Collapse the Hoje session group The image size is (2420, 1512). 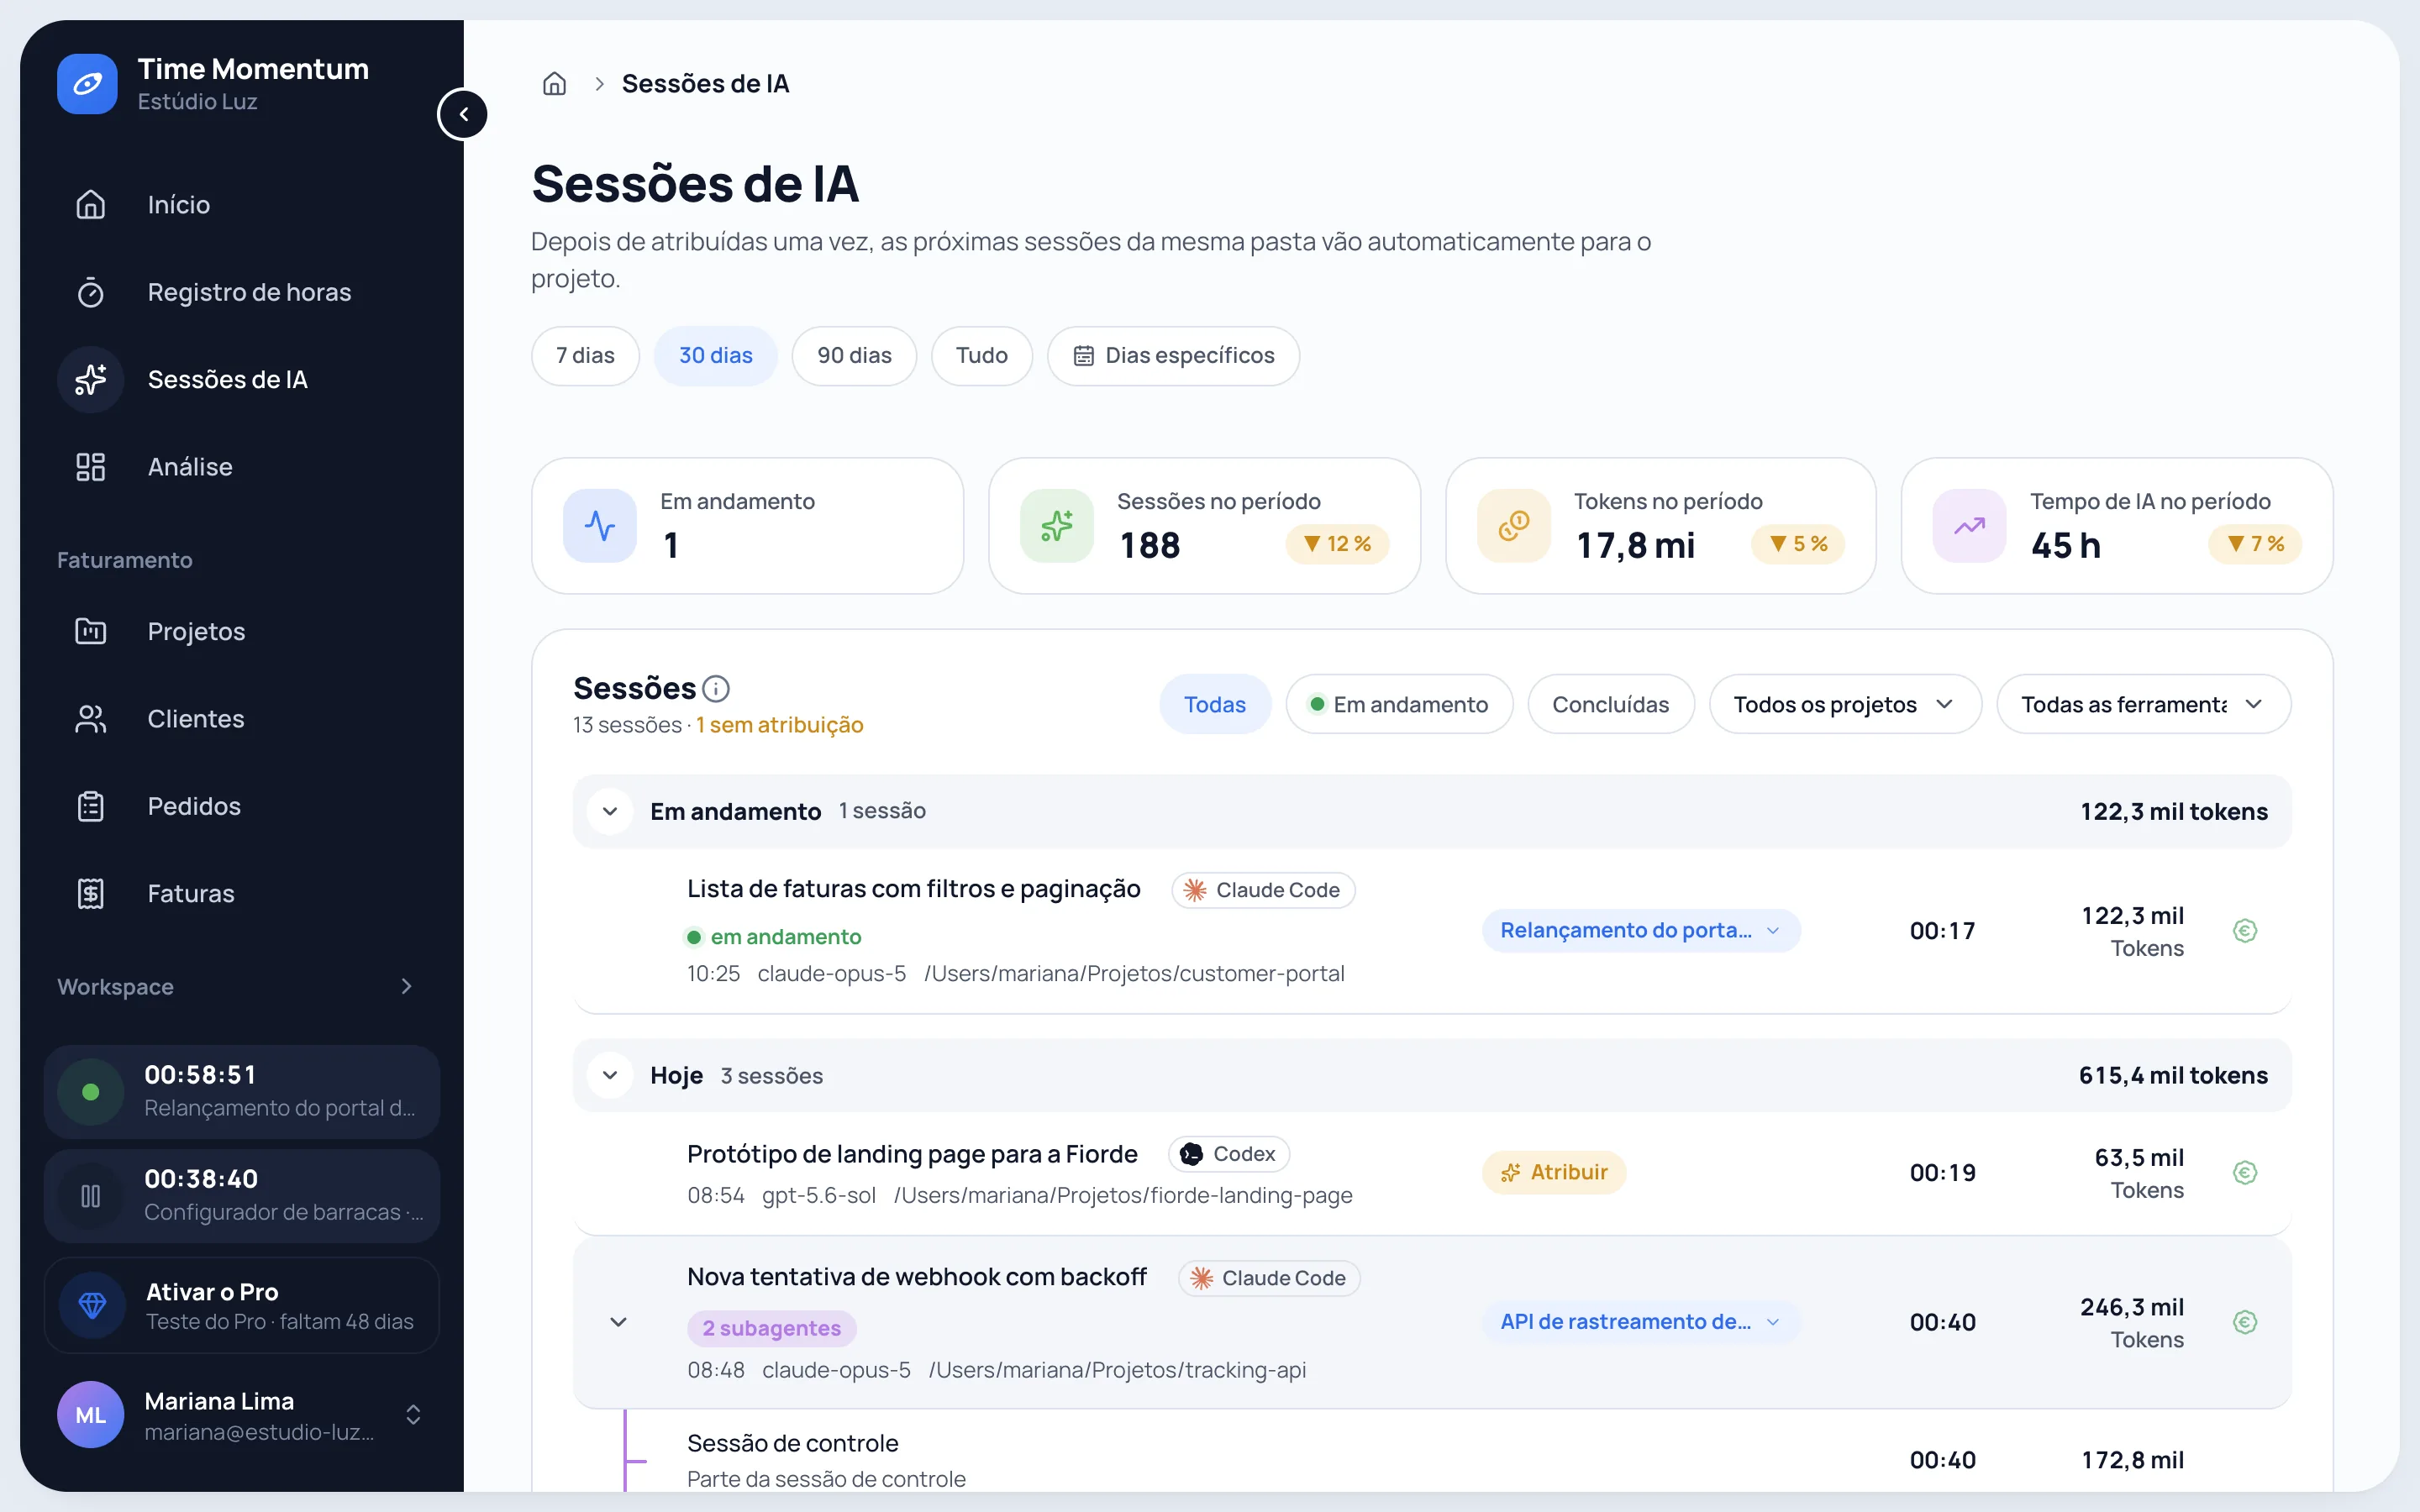pos(610,1076)
